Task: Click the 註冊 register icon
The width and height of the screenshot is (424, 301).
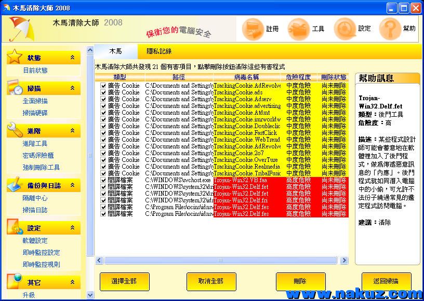Action: [253, 29]
